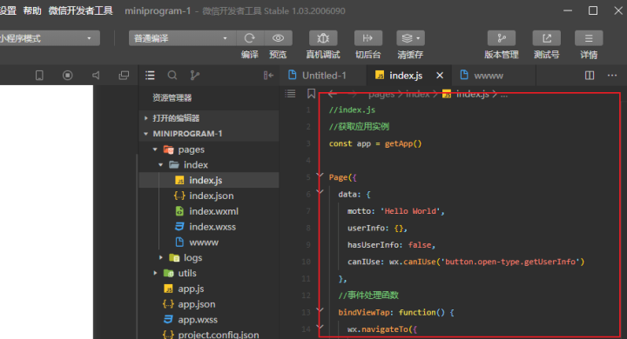
Task: Click the test account (测试号) icon
Action: [547, 38]
